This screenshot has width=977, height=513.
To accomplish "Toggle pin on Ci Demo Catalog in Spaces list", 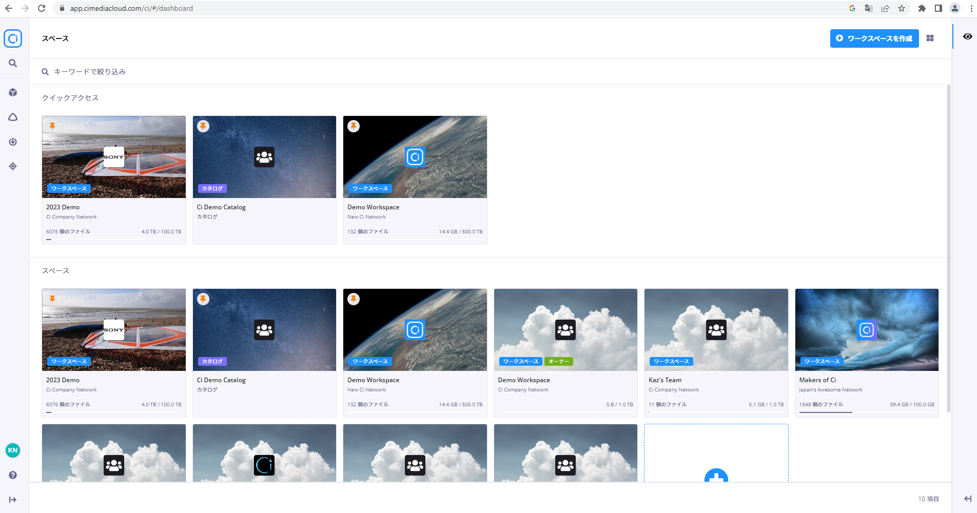I will (x=203, y=299).
